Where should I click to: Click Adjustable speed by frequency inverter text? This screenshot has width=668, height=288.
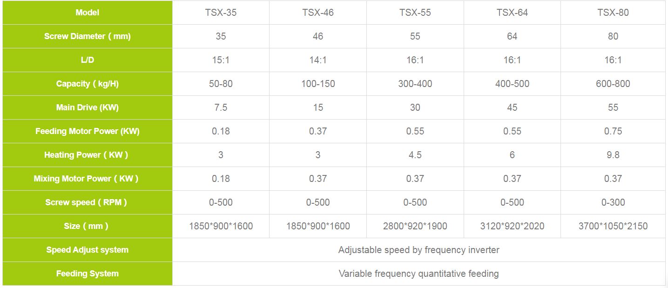click(419, 250)
